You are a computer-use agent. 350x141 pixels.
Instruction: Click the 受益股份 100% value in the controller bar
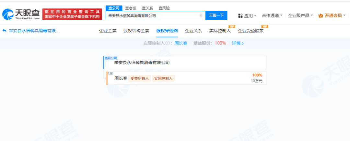(x=220, y=43)
